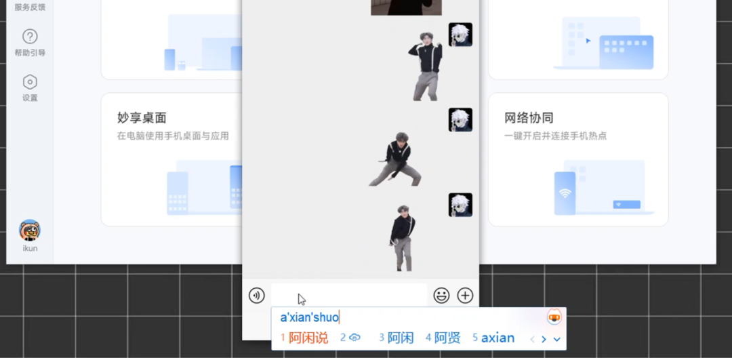The image size is (732, 358).
Task: Tap the voice input icon in chat
Action: 257,296
